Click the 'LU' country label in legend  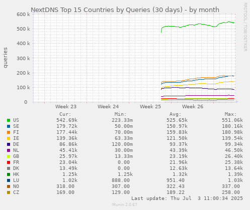[x=16, y=180]
